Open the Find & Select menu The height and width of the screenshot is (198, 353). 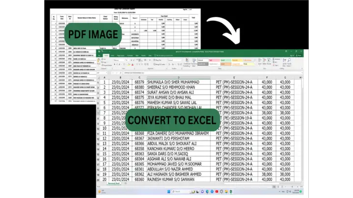pyautogui.click(x=290, y=62)
